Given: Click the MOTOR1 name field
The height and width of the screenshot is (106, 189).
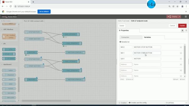Looking at the screenshot, I should (147, 59).
